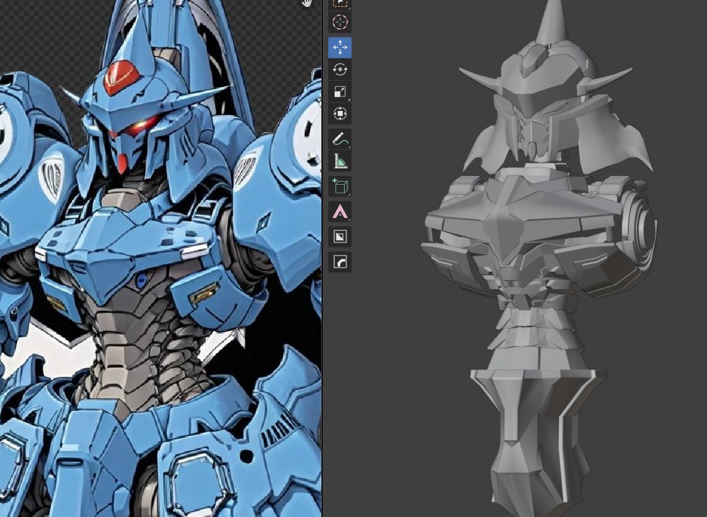Choose the Measure ruler tool

(340, 161)
